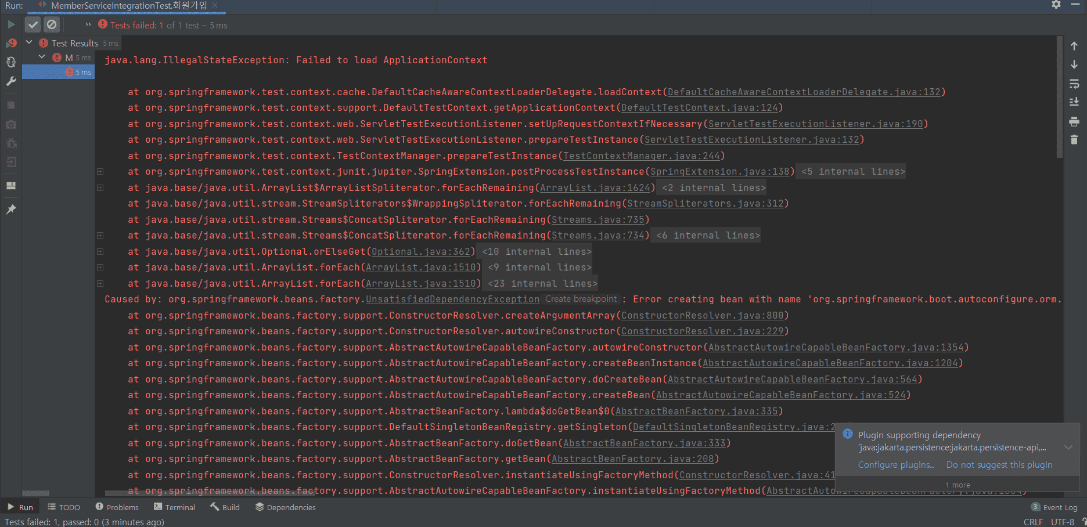Expand fold on the Optional.orElseGet line
Image resolution: width=1087 pixels, height=527 pixels.
pyautogui.click(x=100, y=252)
